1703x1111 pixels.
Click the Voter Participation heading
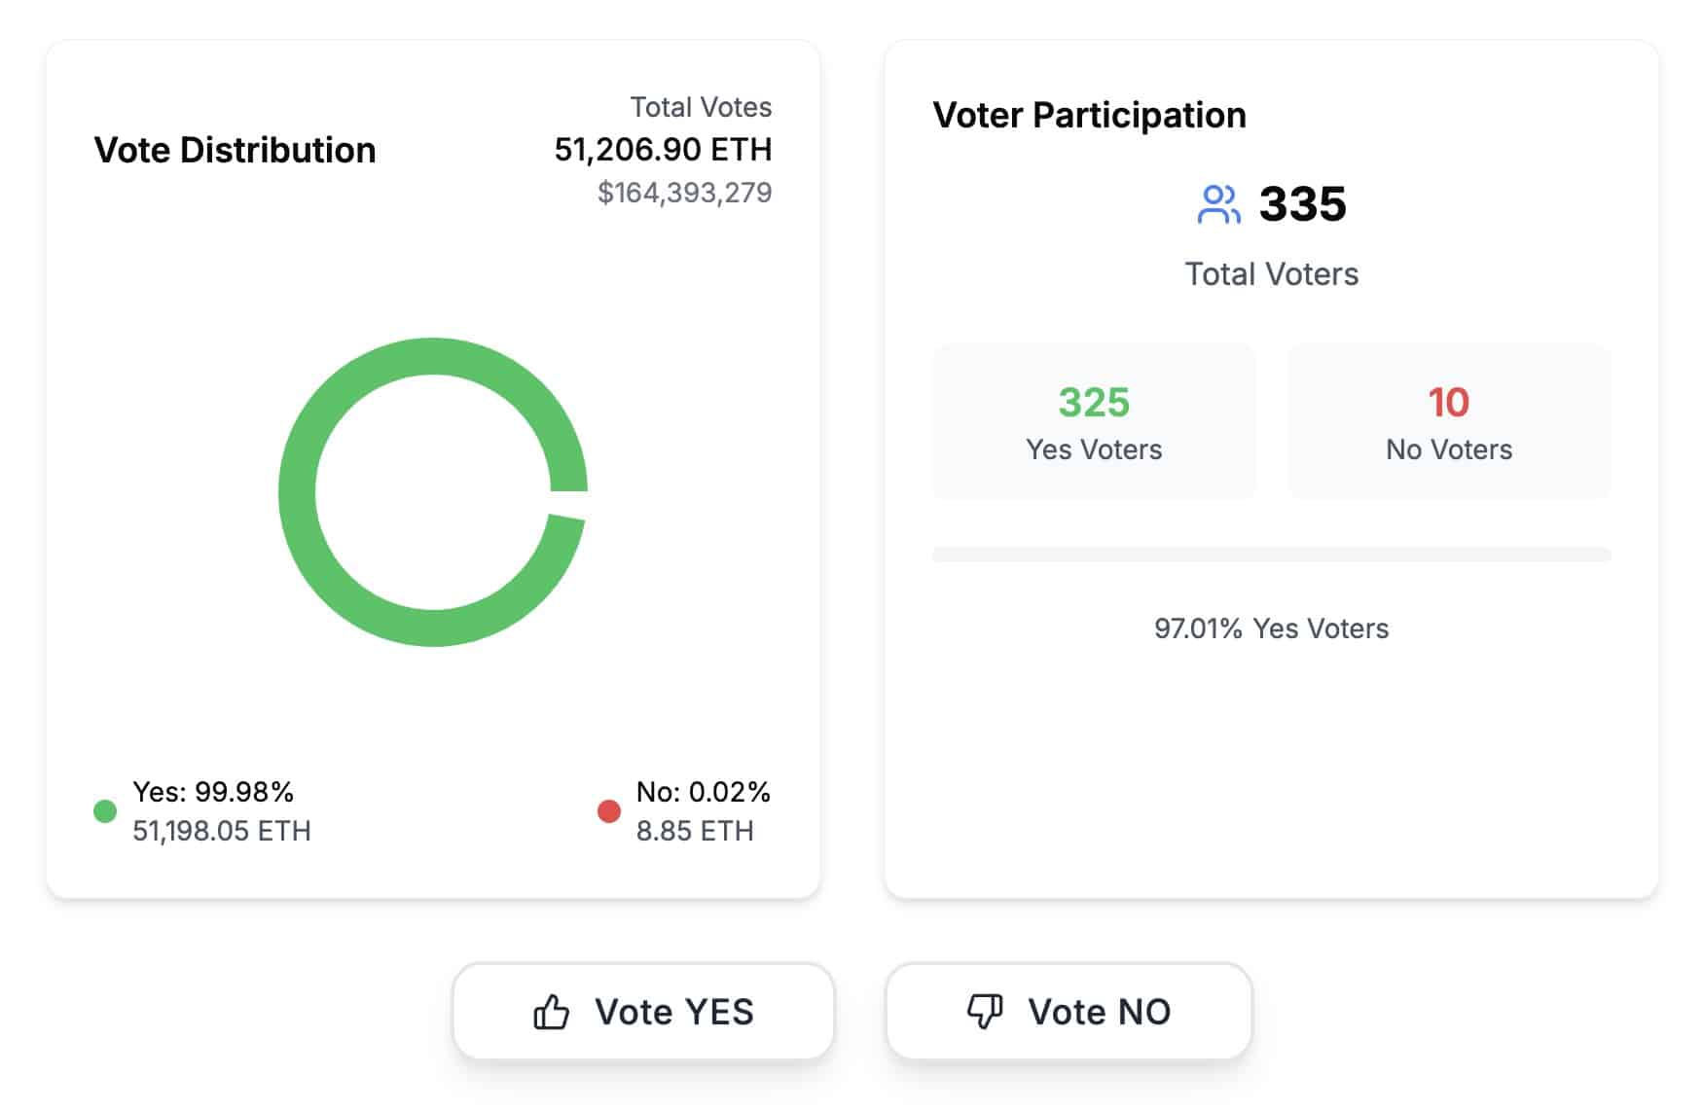tap(1089, 116)
